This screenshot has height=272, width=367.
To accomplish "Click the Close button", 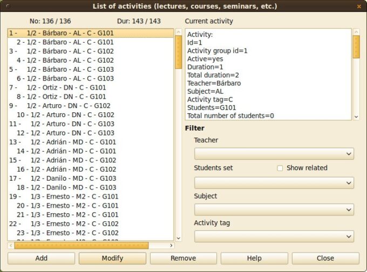I will (325, 259).
